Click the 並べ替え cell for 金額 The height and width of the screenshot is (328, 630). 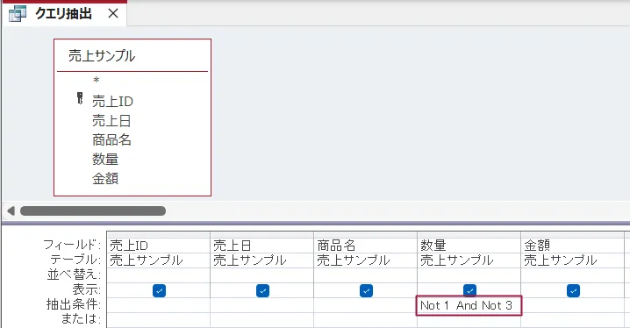point(573,275)
